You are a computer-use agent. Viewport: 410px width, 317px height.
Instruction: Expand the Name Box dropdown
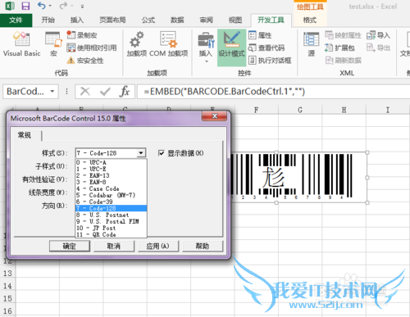coord(52,91)
